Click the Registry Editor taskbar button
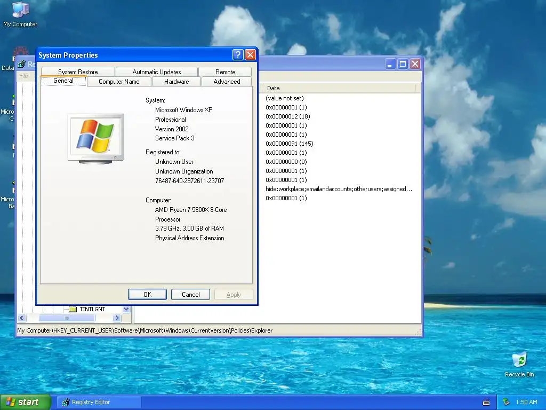546x410 pixels. click(x=99, y=403)
